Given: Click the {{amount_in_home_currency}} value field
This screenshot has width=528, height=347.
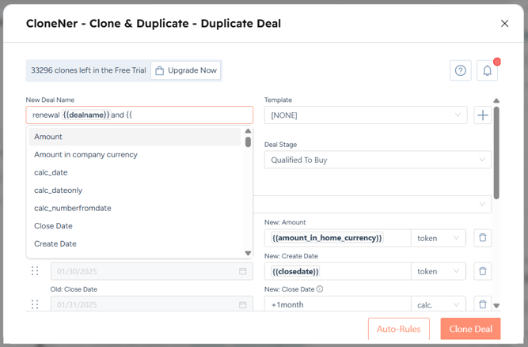Looking at the screenshot, I should click(337, 238).
